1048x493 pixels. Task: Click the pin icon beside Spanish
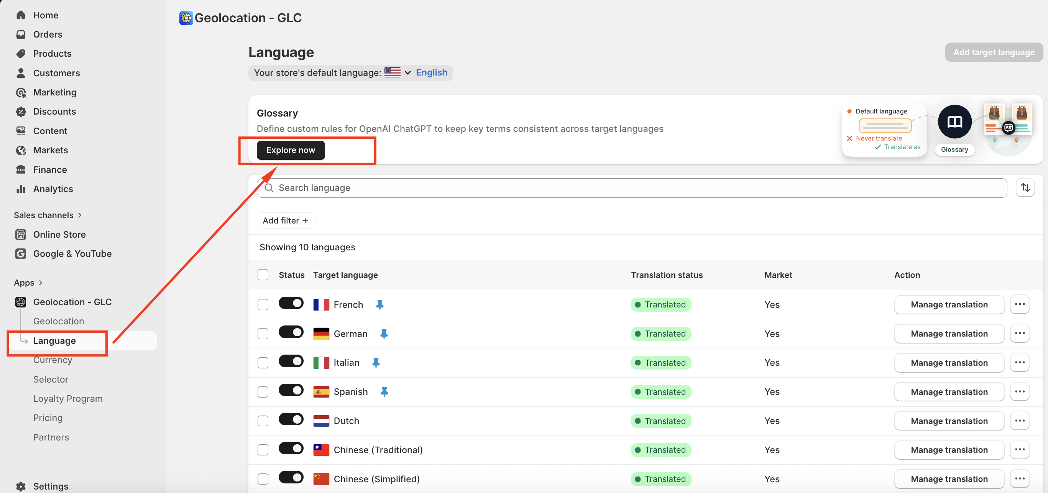pyautogui.click(x=384, y=392)
